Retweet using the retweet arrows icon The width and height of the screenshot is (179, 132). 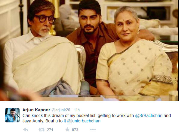(x=42, y=130)
